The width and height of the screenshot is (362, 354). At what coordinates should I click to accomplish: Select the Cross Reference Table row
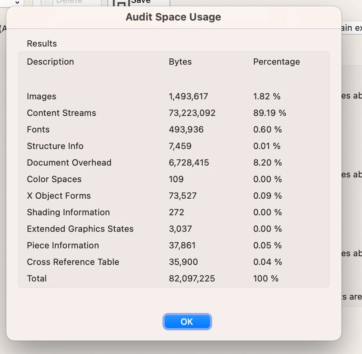[174, 262]
